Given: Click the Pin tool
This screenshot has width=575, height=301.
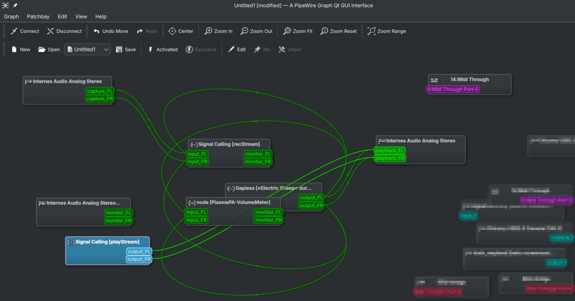Looking at the screenshot, I should (x=262, y=49).
